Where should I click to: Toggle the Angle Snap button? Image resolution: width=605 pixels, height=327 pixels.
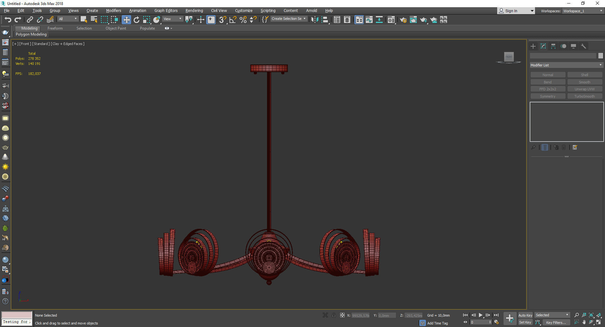pos(233,20)
